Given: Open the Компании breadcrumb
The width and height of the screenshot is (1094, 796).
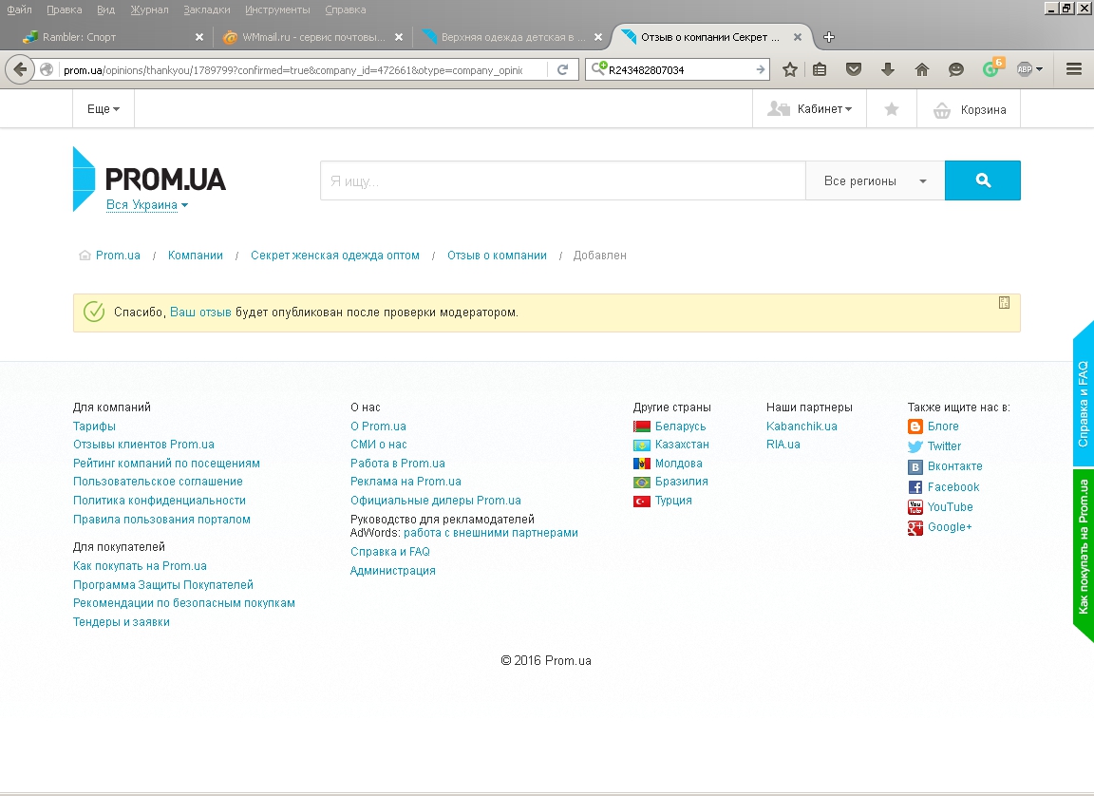Looking at the screenshot, I should (196, 256).
